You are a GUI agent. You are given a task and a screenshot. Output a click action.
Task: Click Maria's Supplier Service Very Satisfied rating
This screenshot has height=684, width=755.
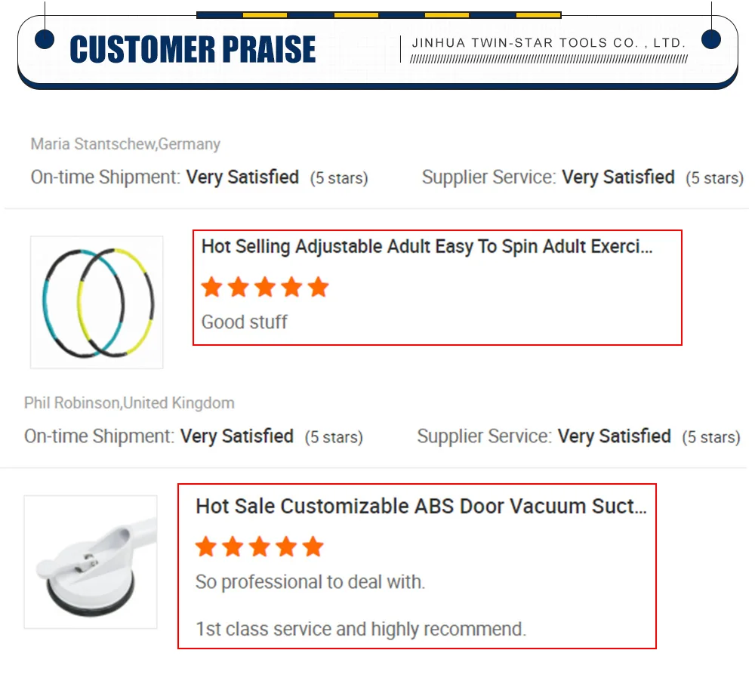click(618, 177)
